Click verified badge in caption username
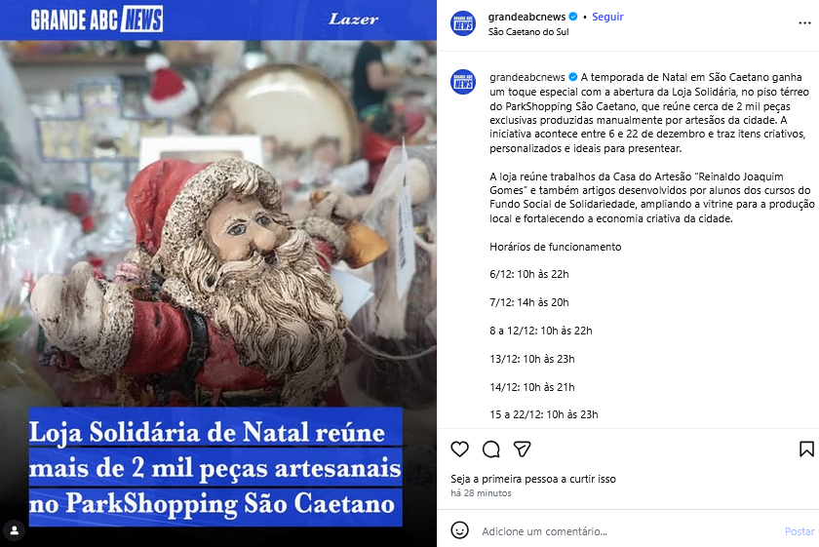The image size is (819, 547). pos(573,77)
